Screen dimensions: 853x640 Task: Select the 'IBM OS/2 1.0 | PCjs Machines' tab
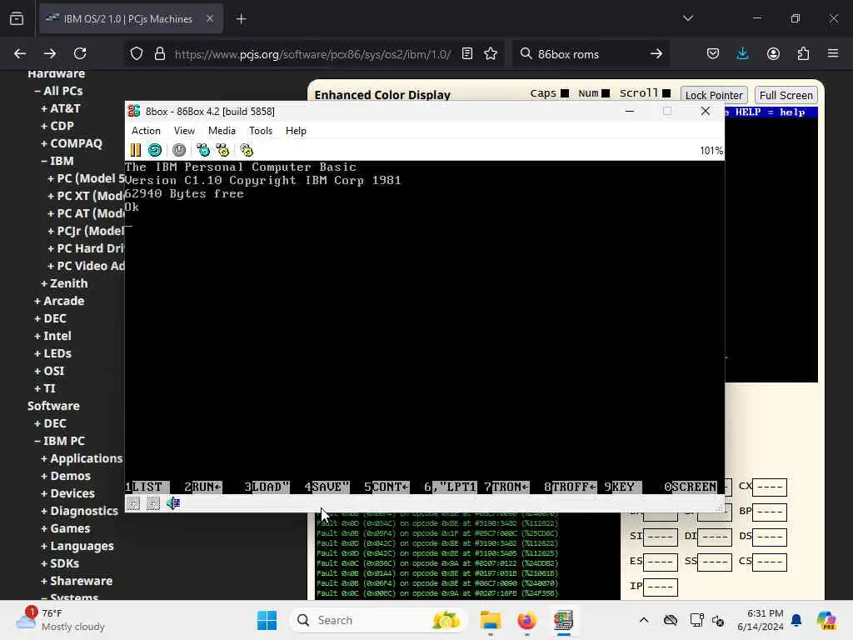[131, 19]
